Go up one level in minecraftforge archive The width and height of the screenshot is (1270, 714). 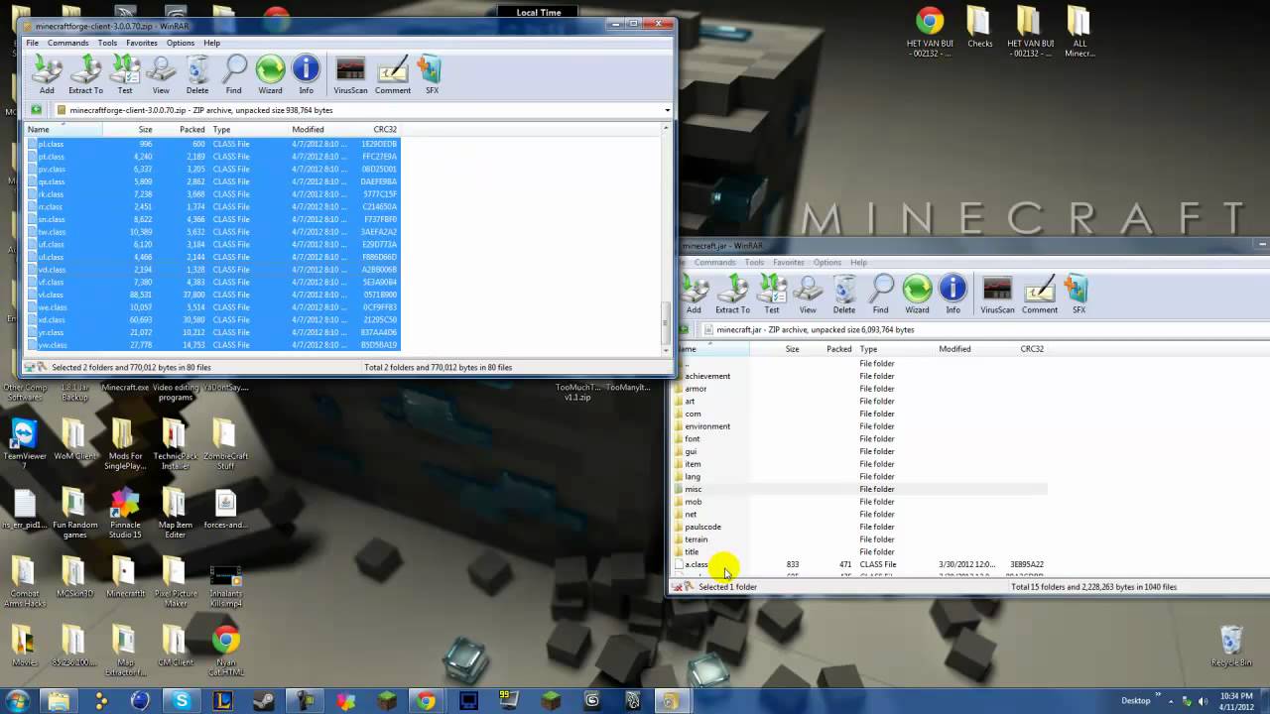[37, 110]
